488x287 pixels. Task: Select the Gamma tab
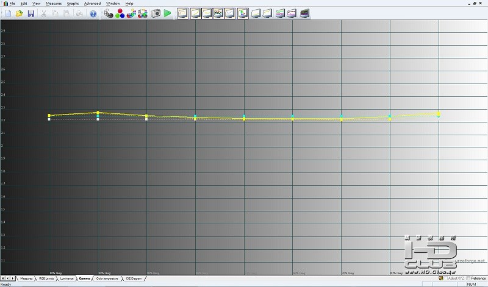click(84, 278)
